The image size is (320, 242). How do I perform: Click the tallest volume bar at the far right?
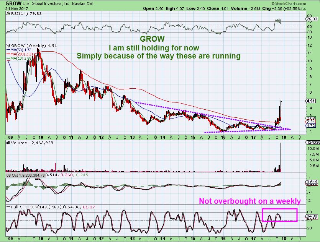coord(281,158)
